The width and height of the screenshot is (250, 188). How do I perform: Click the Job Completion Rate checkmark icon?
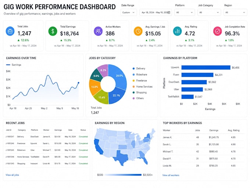218,31
